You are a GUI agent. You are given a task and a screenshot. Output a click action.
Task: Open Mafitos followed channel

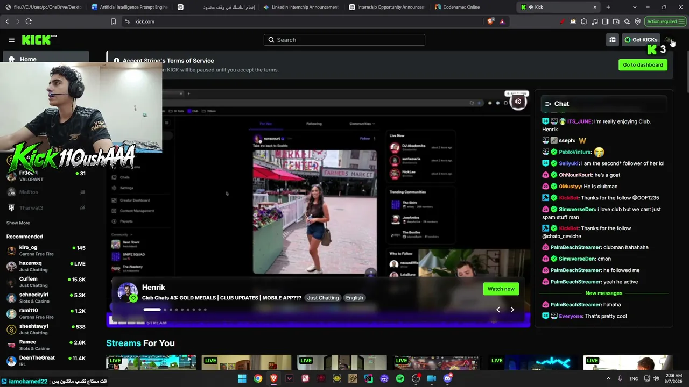[46, 192]
